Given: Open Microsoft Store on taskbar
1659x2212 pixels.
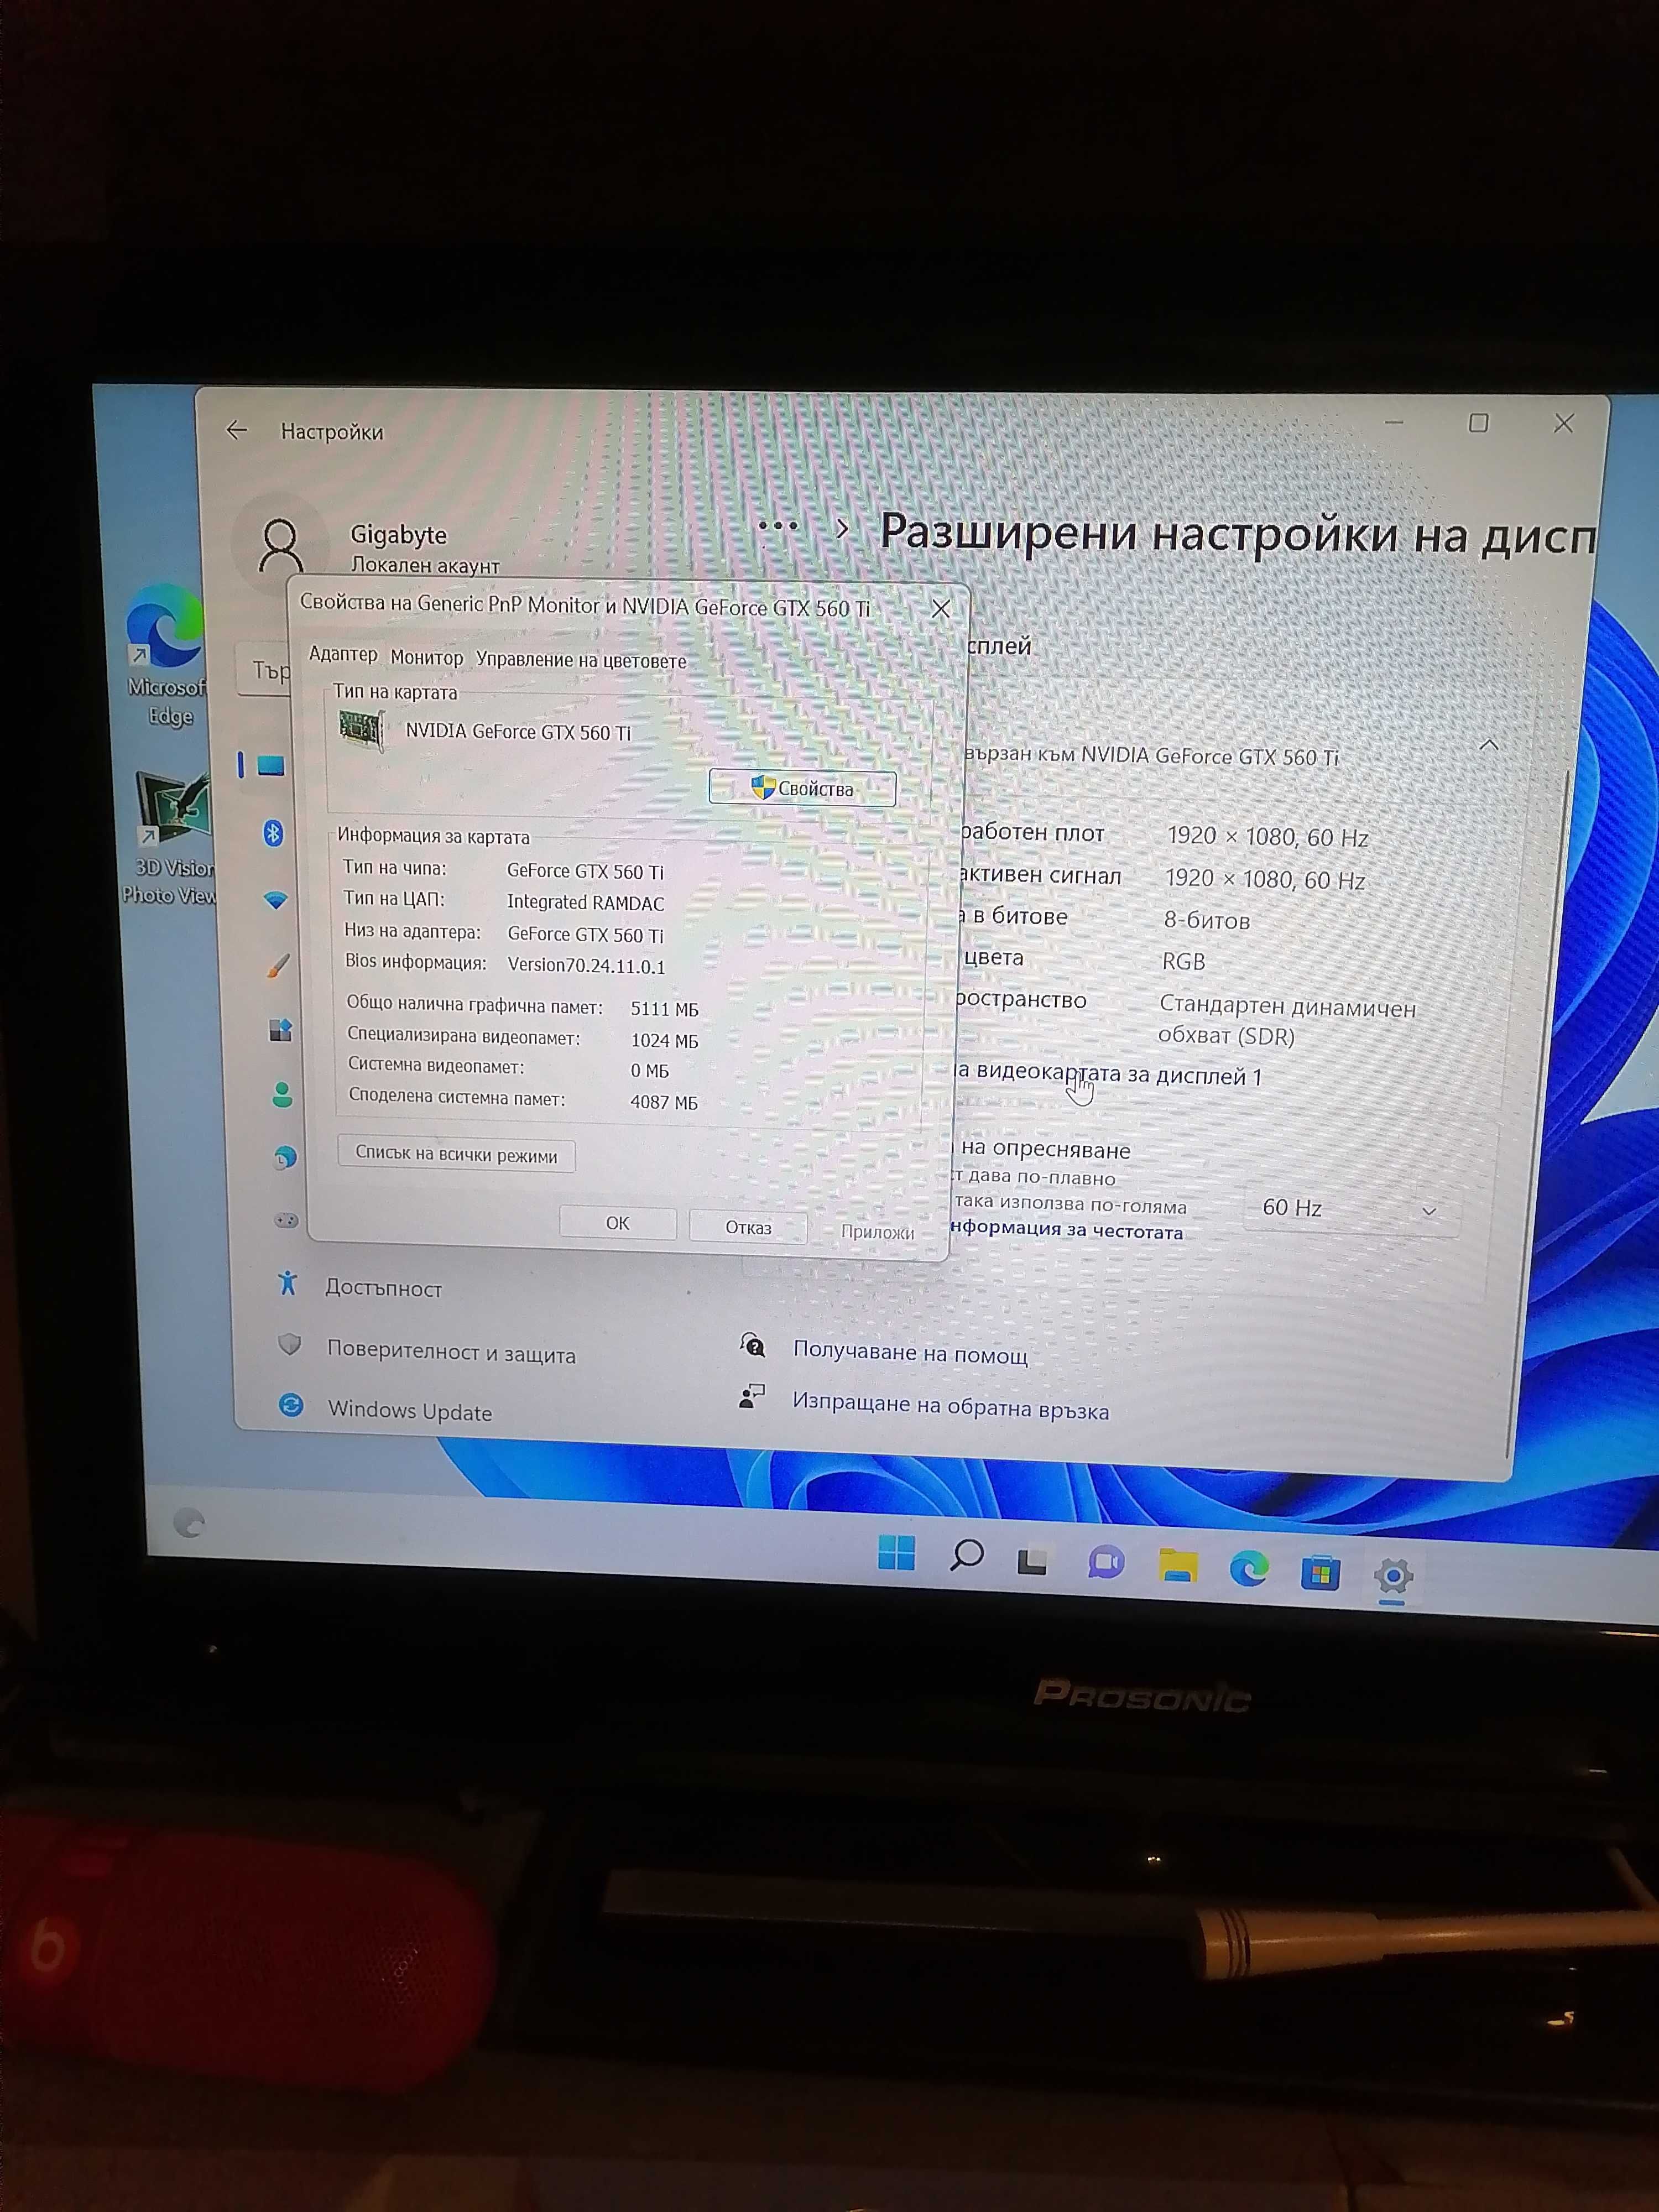Looking at the screenshot, I should click(x=1320, y=1573).
